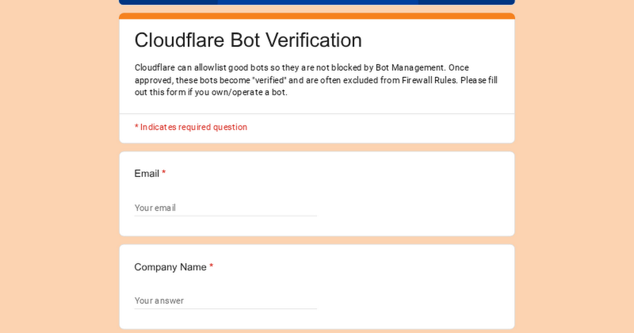Click the '* Indicates required question' notice
Image resolution: width=634 pixels, height=333 pixels.
pos(191,127)
